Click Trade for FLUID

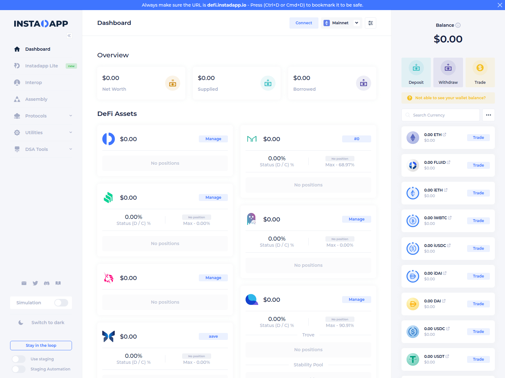[x=478, y=165]
